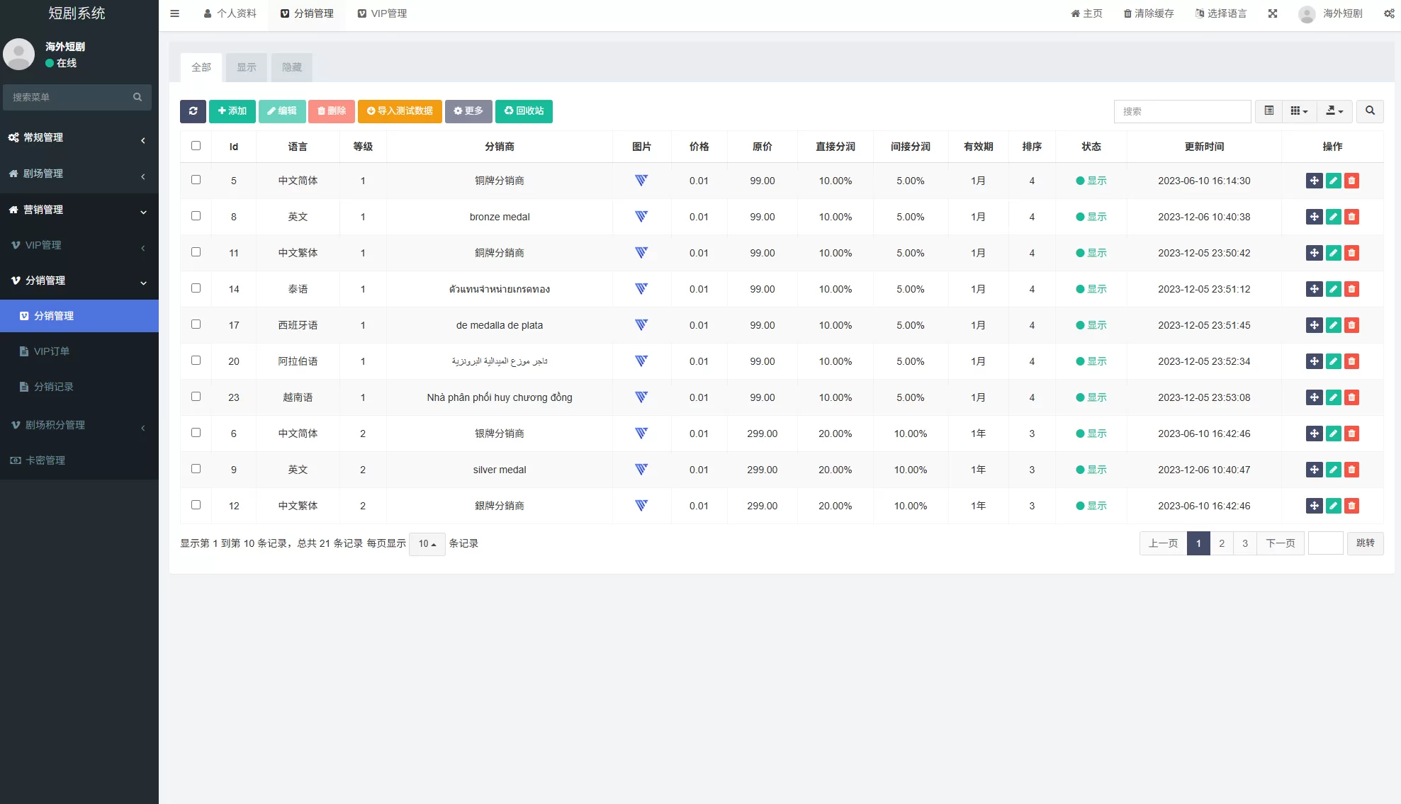Viewport: 1401px width, 804px height.
Task: Open the thumbnail image for silver medal row
Action: (641, 470)
